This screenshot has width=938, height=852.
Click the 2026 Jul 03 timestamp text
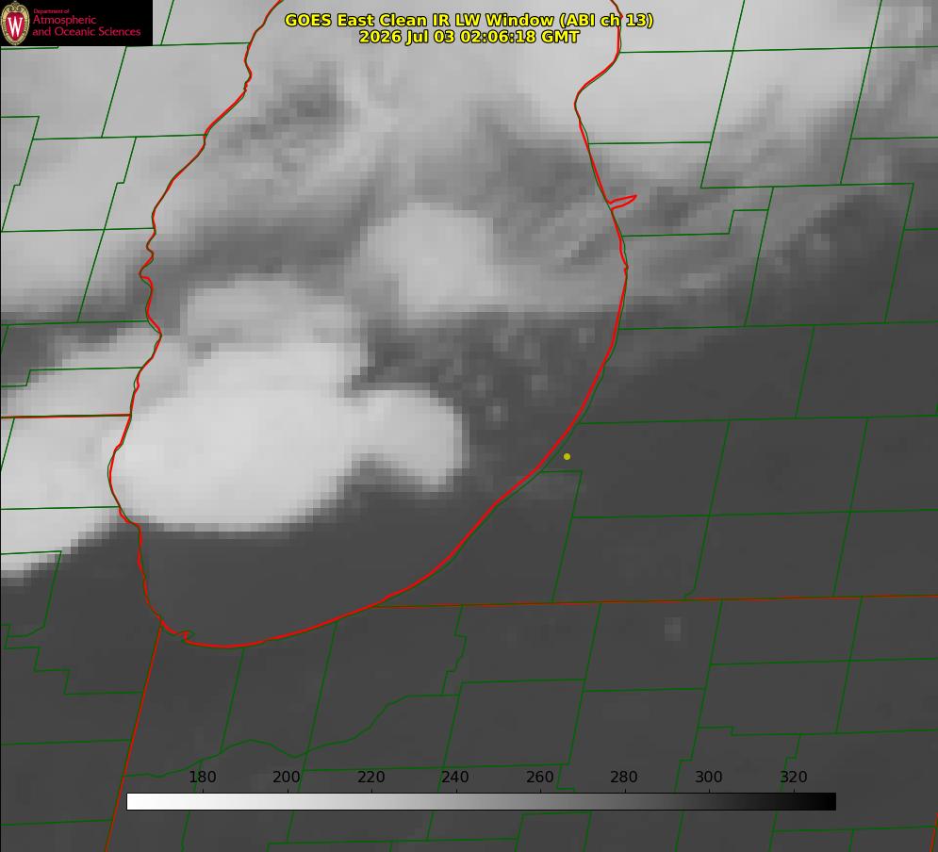pyautogui.click(x=469, y=37)
